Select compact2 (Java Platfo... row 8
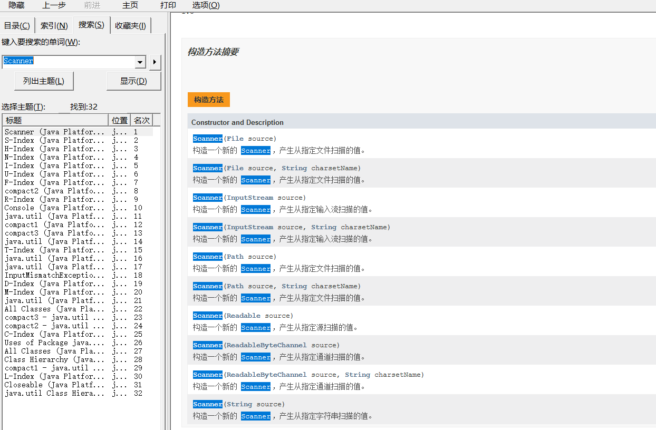656x430 pixels. coord(78,191)
